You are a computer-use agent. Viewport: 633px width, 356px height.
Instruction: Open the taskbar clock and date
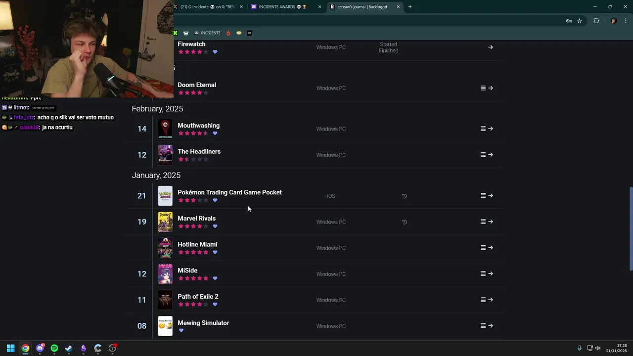pos(617,348)
